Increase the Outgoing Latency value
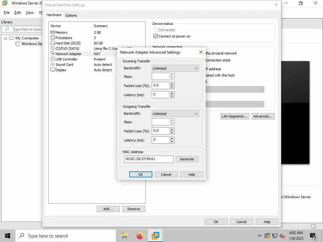Screen dimensions: 323x242 pyautogui.click(x=172, y=139)
